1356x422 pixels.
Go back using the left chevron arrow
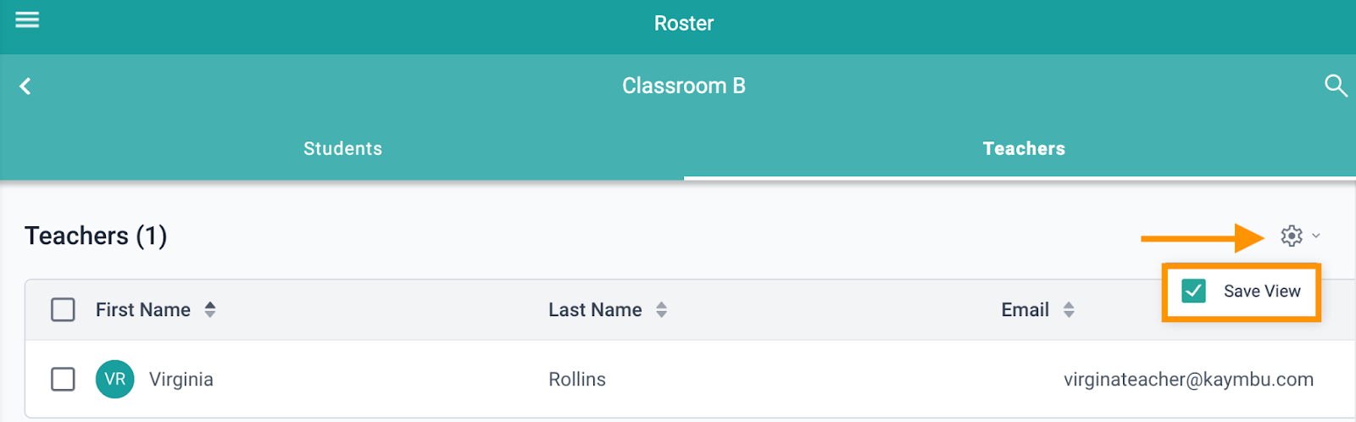click(25, 86)
